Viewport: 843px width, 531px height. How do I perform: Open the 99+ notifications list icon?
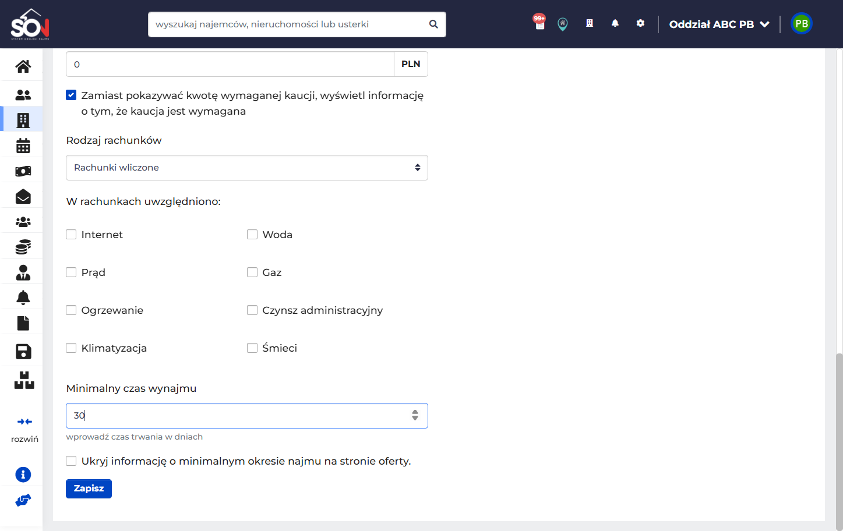pos(539,22)
